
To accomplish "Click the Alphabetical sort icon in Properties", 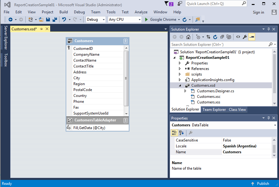I will coord(181,133).
